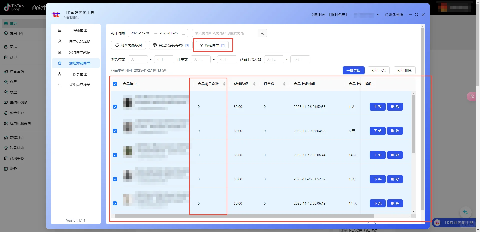Open the date picker calendar icon
The width and height of the screenshot is (480, 232).
[184, 33]
